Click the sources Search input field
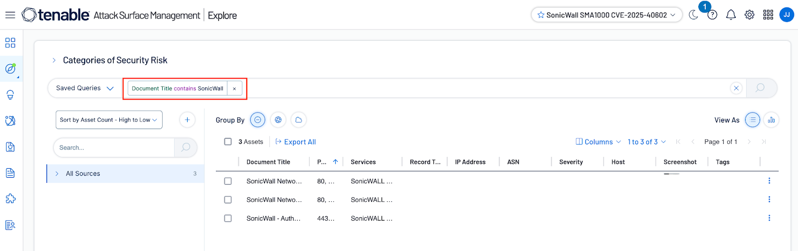The height and width of the screenshot is (251, 798). click(x=114, y=148)
